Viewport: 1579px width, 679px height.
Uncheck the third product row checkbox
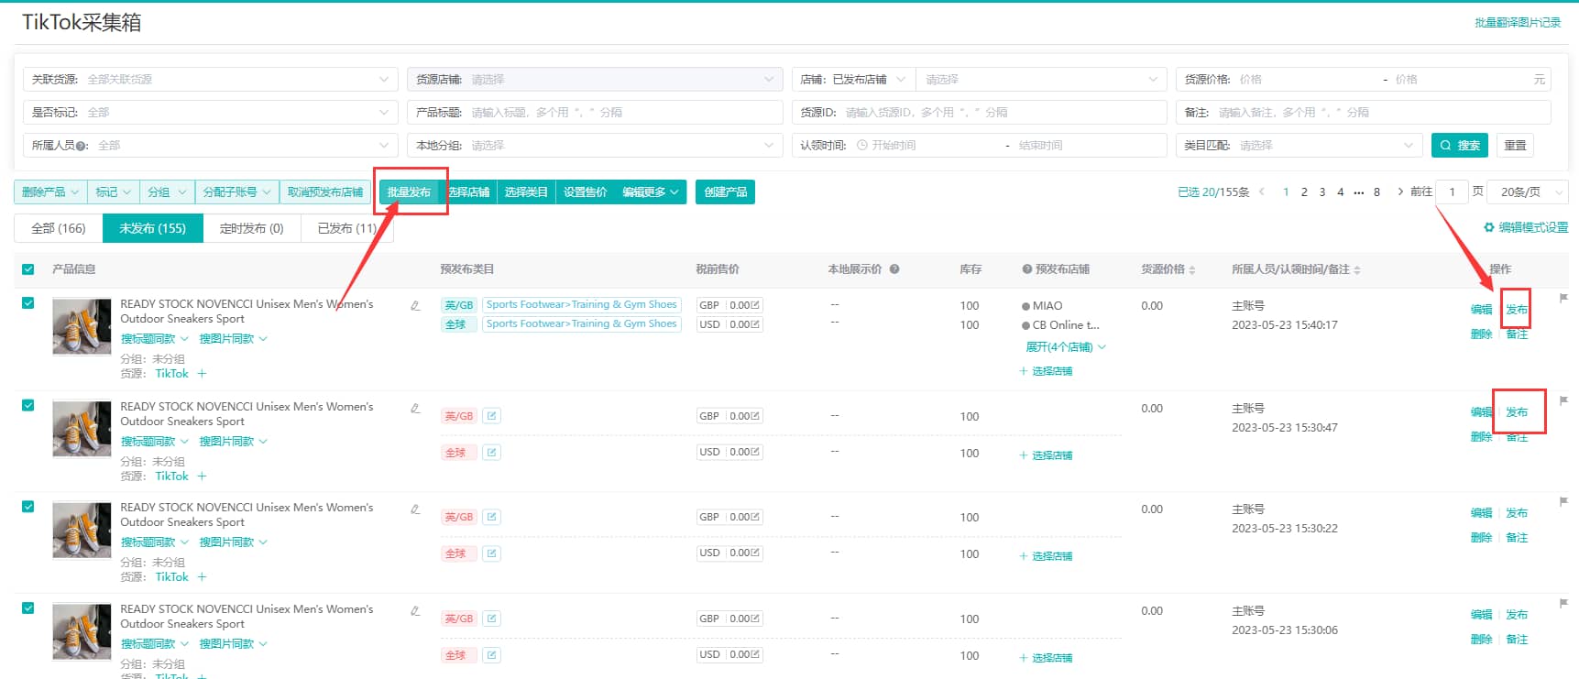click(x=28, y=507)
